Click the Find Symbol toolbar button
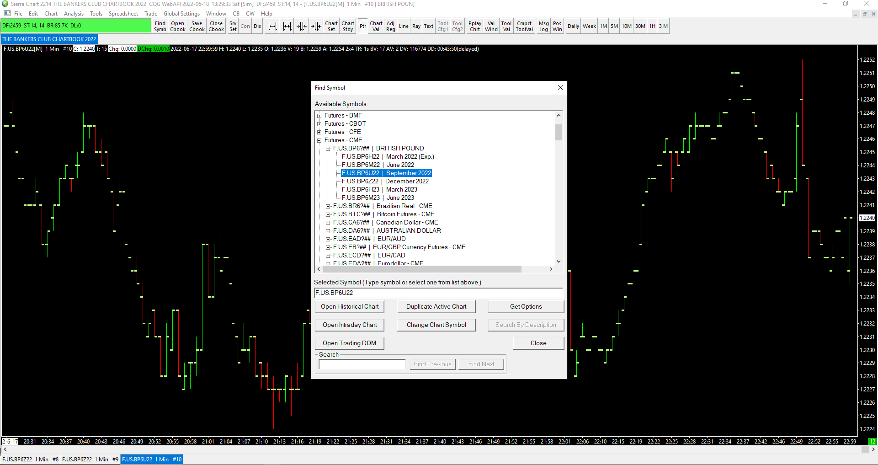 tap(160, 27)
